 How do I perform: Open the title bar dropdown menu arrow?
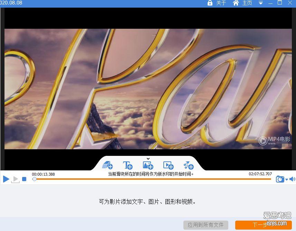261,3
